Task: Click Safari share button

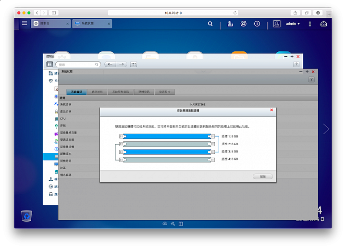Action: click(295, 13)
